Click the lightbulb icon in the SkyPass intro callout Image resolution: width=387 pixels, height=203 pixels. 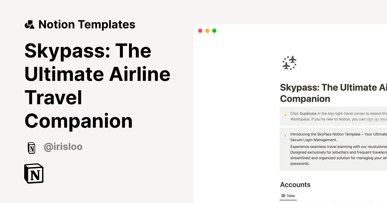click(285, 134)
